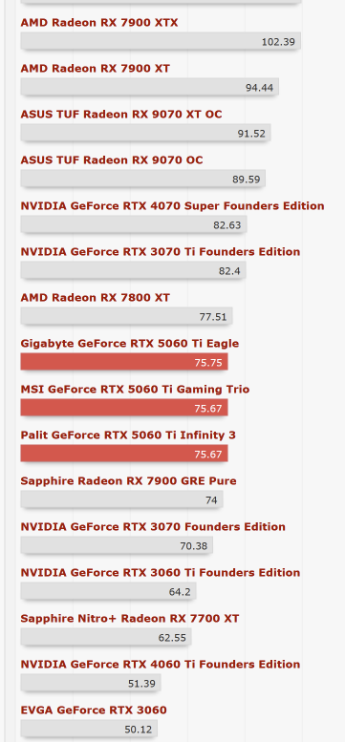This screenshot has height=742, width=345.
Task: Click the EVGA GeForce RTX 3060 link
Action: coord(94,710)
